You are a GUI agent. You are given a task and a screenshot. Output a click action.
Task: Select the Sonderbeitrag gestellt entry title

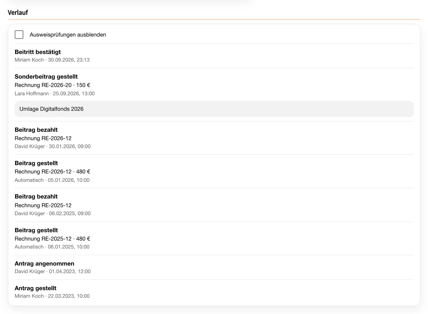(46, 77)
